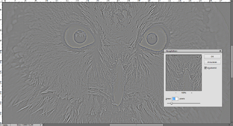The width and height of the screenshot is (233, 126).
Task: Click the document zoom field in status bar
Action: click(5, 125)
